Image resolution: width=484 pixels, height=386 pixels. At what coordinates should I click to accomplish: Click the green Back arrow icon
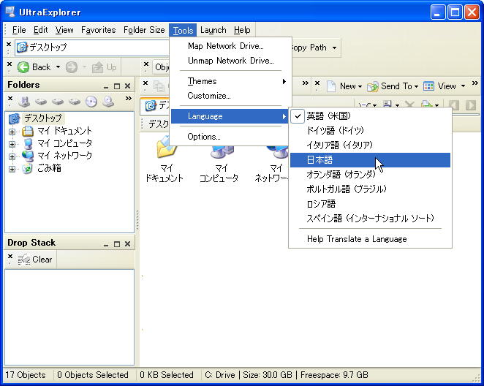tap(23, 67)
